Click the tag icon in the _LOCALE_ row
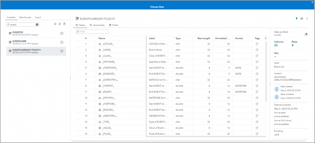Image resolution: width=315 pixels, height=143 pixels. tap(257, 44)
